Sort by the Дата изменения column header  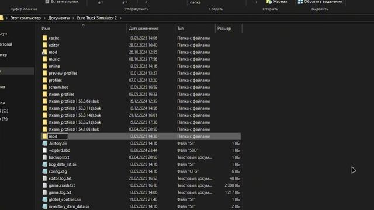click(144, 29)
